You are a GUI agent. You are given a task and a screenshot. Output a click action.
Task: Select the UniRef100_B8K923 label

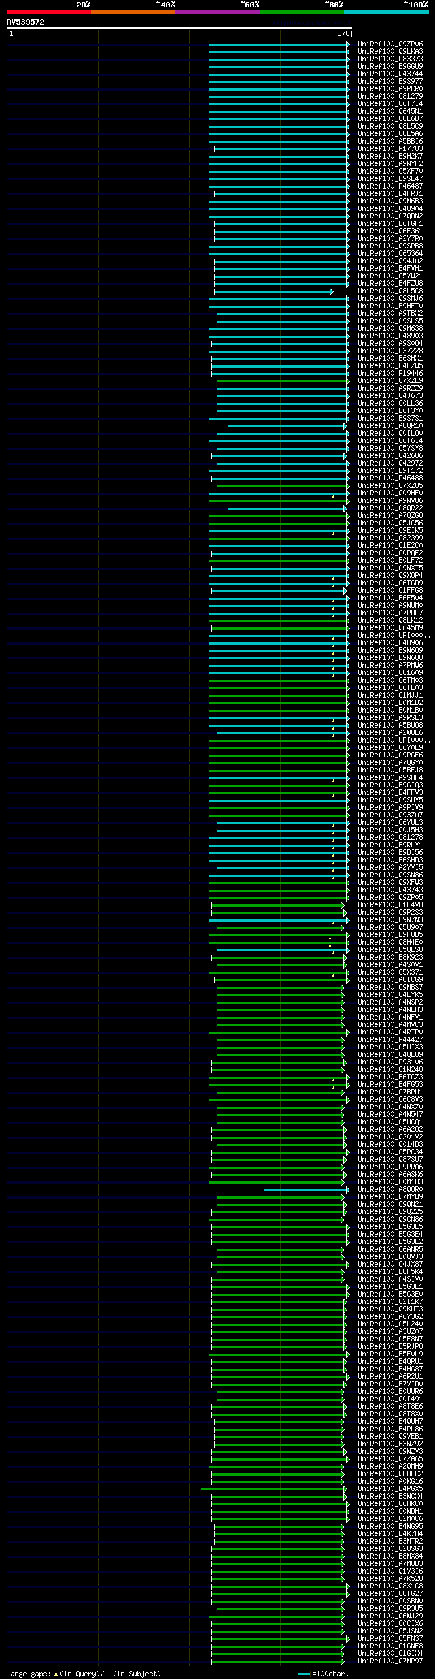pos(390,958)
